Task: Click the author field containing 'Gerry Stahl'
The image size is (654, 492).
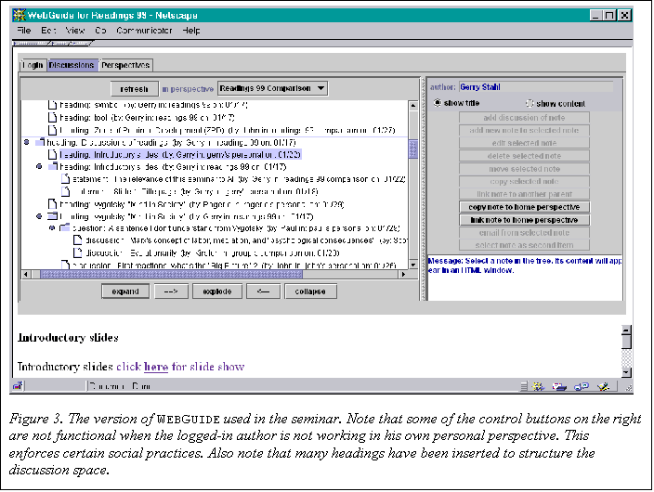Action: pos(536,87)
